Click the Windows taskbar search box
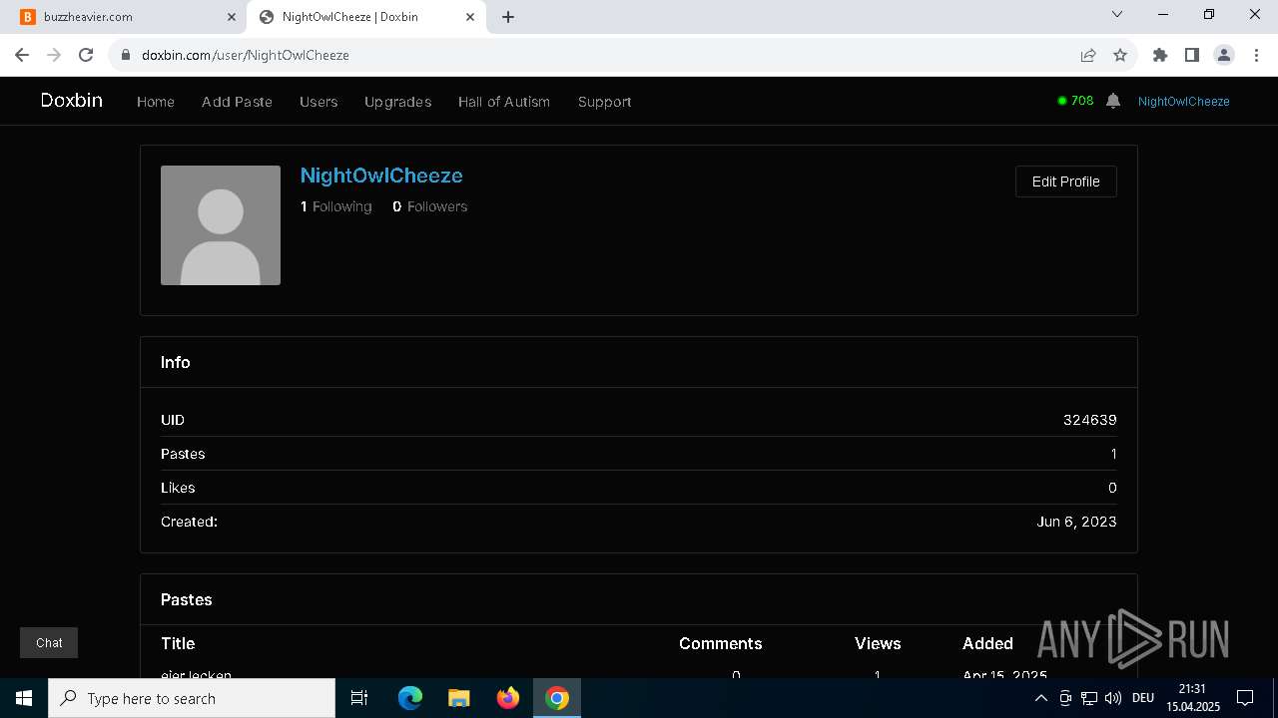 [192, 698]
